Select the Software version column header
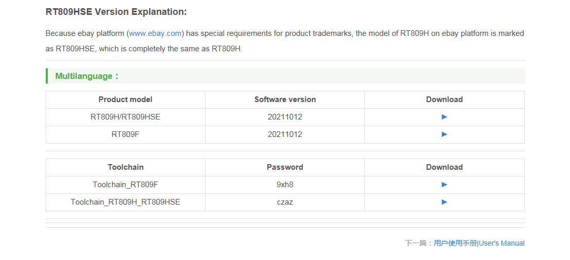Viewport: 570px width, 260px height. (285, 99)
